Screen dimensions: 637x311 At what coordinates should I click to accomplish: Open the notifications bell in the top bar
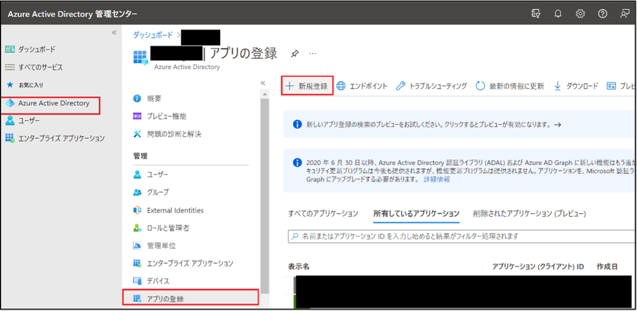pos(558,14)
